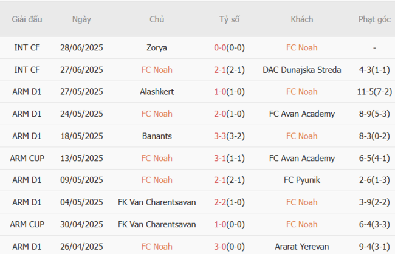Screen dimensions: 395x254
Task: Click the Zorya team name
Action: coord(157,47)
